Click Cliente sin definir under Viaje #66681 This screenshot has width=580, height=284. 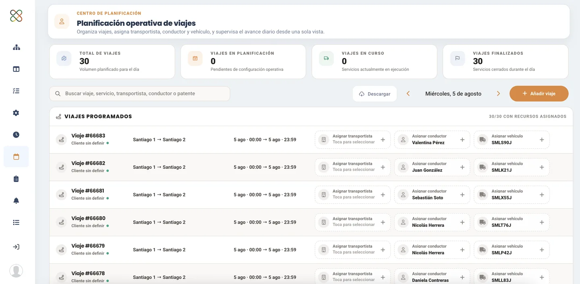(x=88, y=198)
